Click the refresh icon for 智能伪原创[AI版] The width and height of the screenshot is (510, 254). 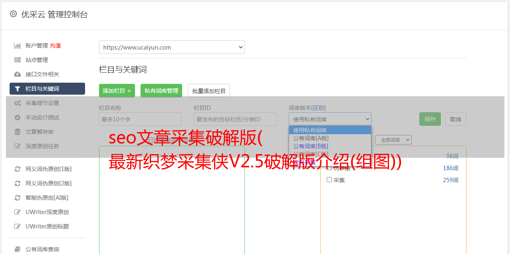tap(18, 198)
